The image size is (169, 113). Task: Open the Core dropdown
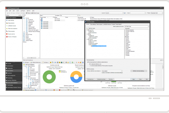(x=138, y=13)
